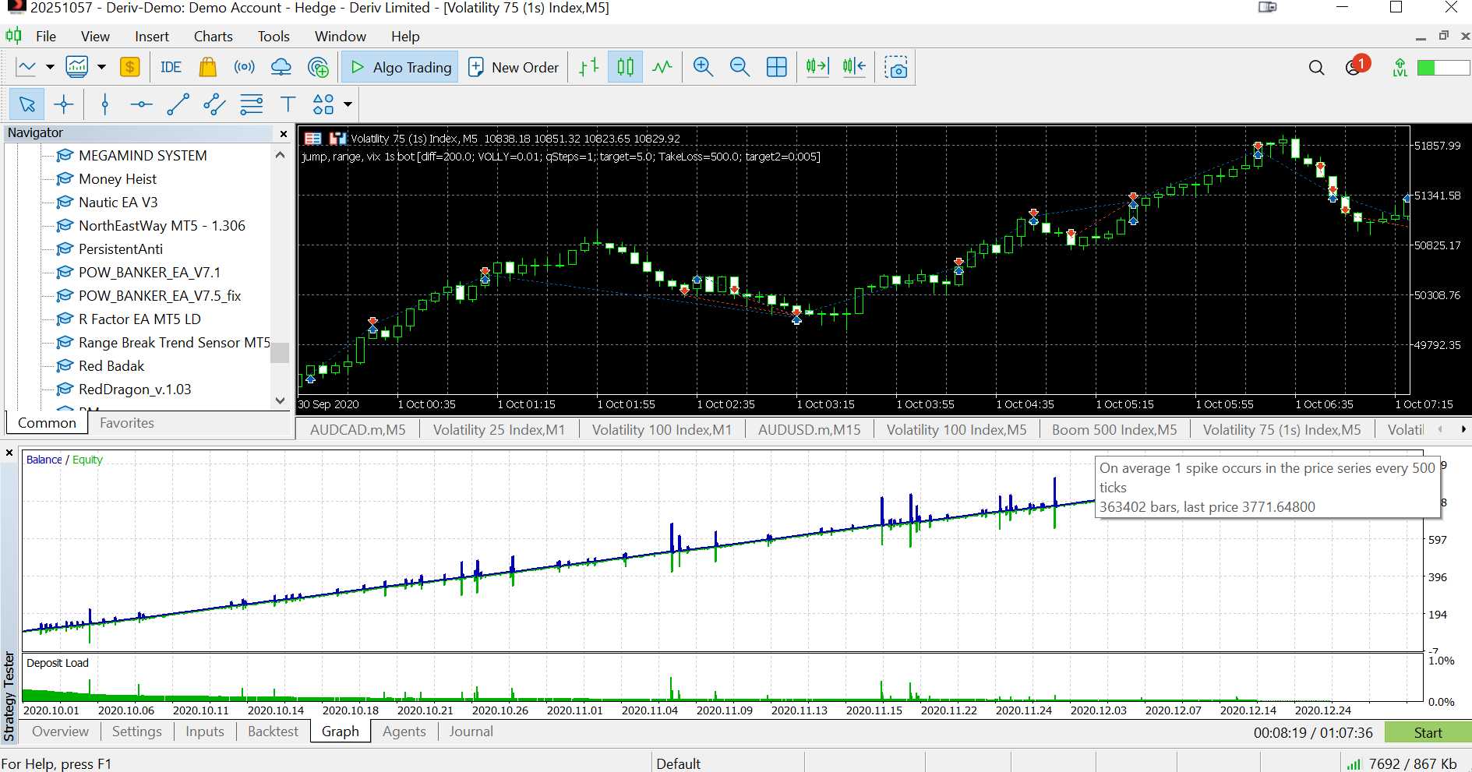Select the equidistant channel tool
The height and width of the screenshot is (772, 1472).
pos(214,104)
